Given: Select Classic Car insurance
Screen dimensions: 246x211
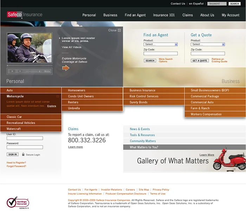Looking at the screenshot, I should click(x=31, y=117).
